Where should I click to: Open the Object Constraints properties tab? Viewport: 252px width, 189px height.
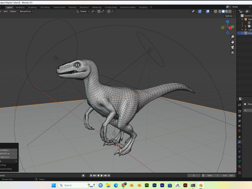click(239, 156)
